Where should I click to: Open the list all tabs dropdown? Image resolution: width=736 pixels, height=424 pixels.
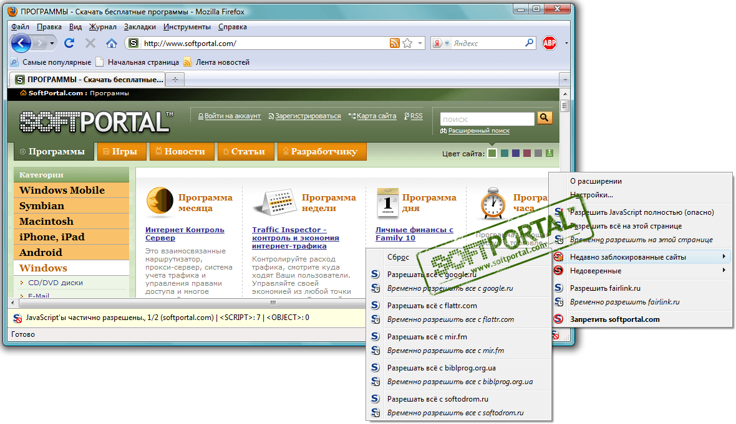click(564, 80)
